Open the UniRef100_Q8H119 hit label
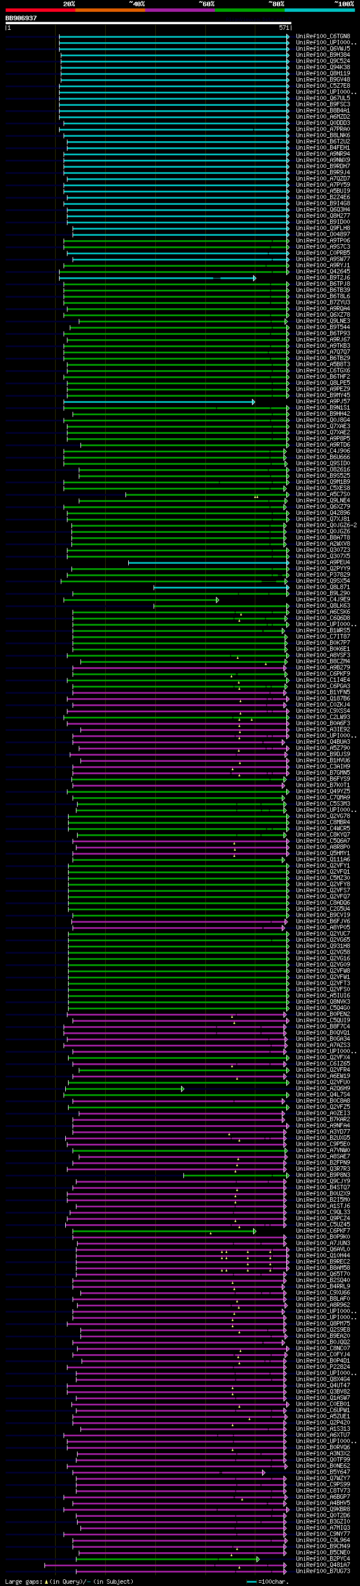The height and width of the screenshot is (1586, 360). [x=322, y=73]
